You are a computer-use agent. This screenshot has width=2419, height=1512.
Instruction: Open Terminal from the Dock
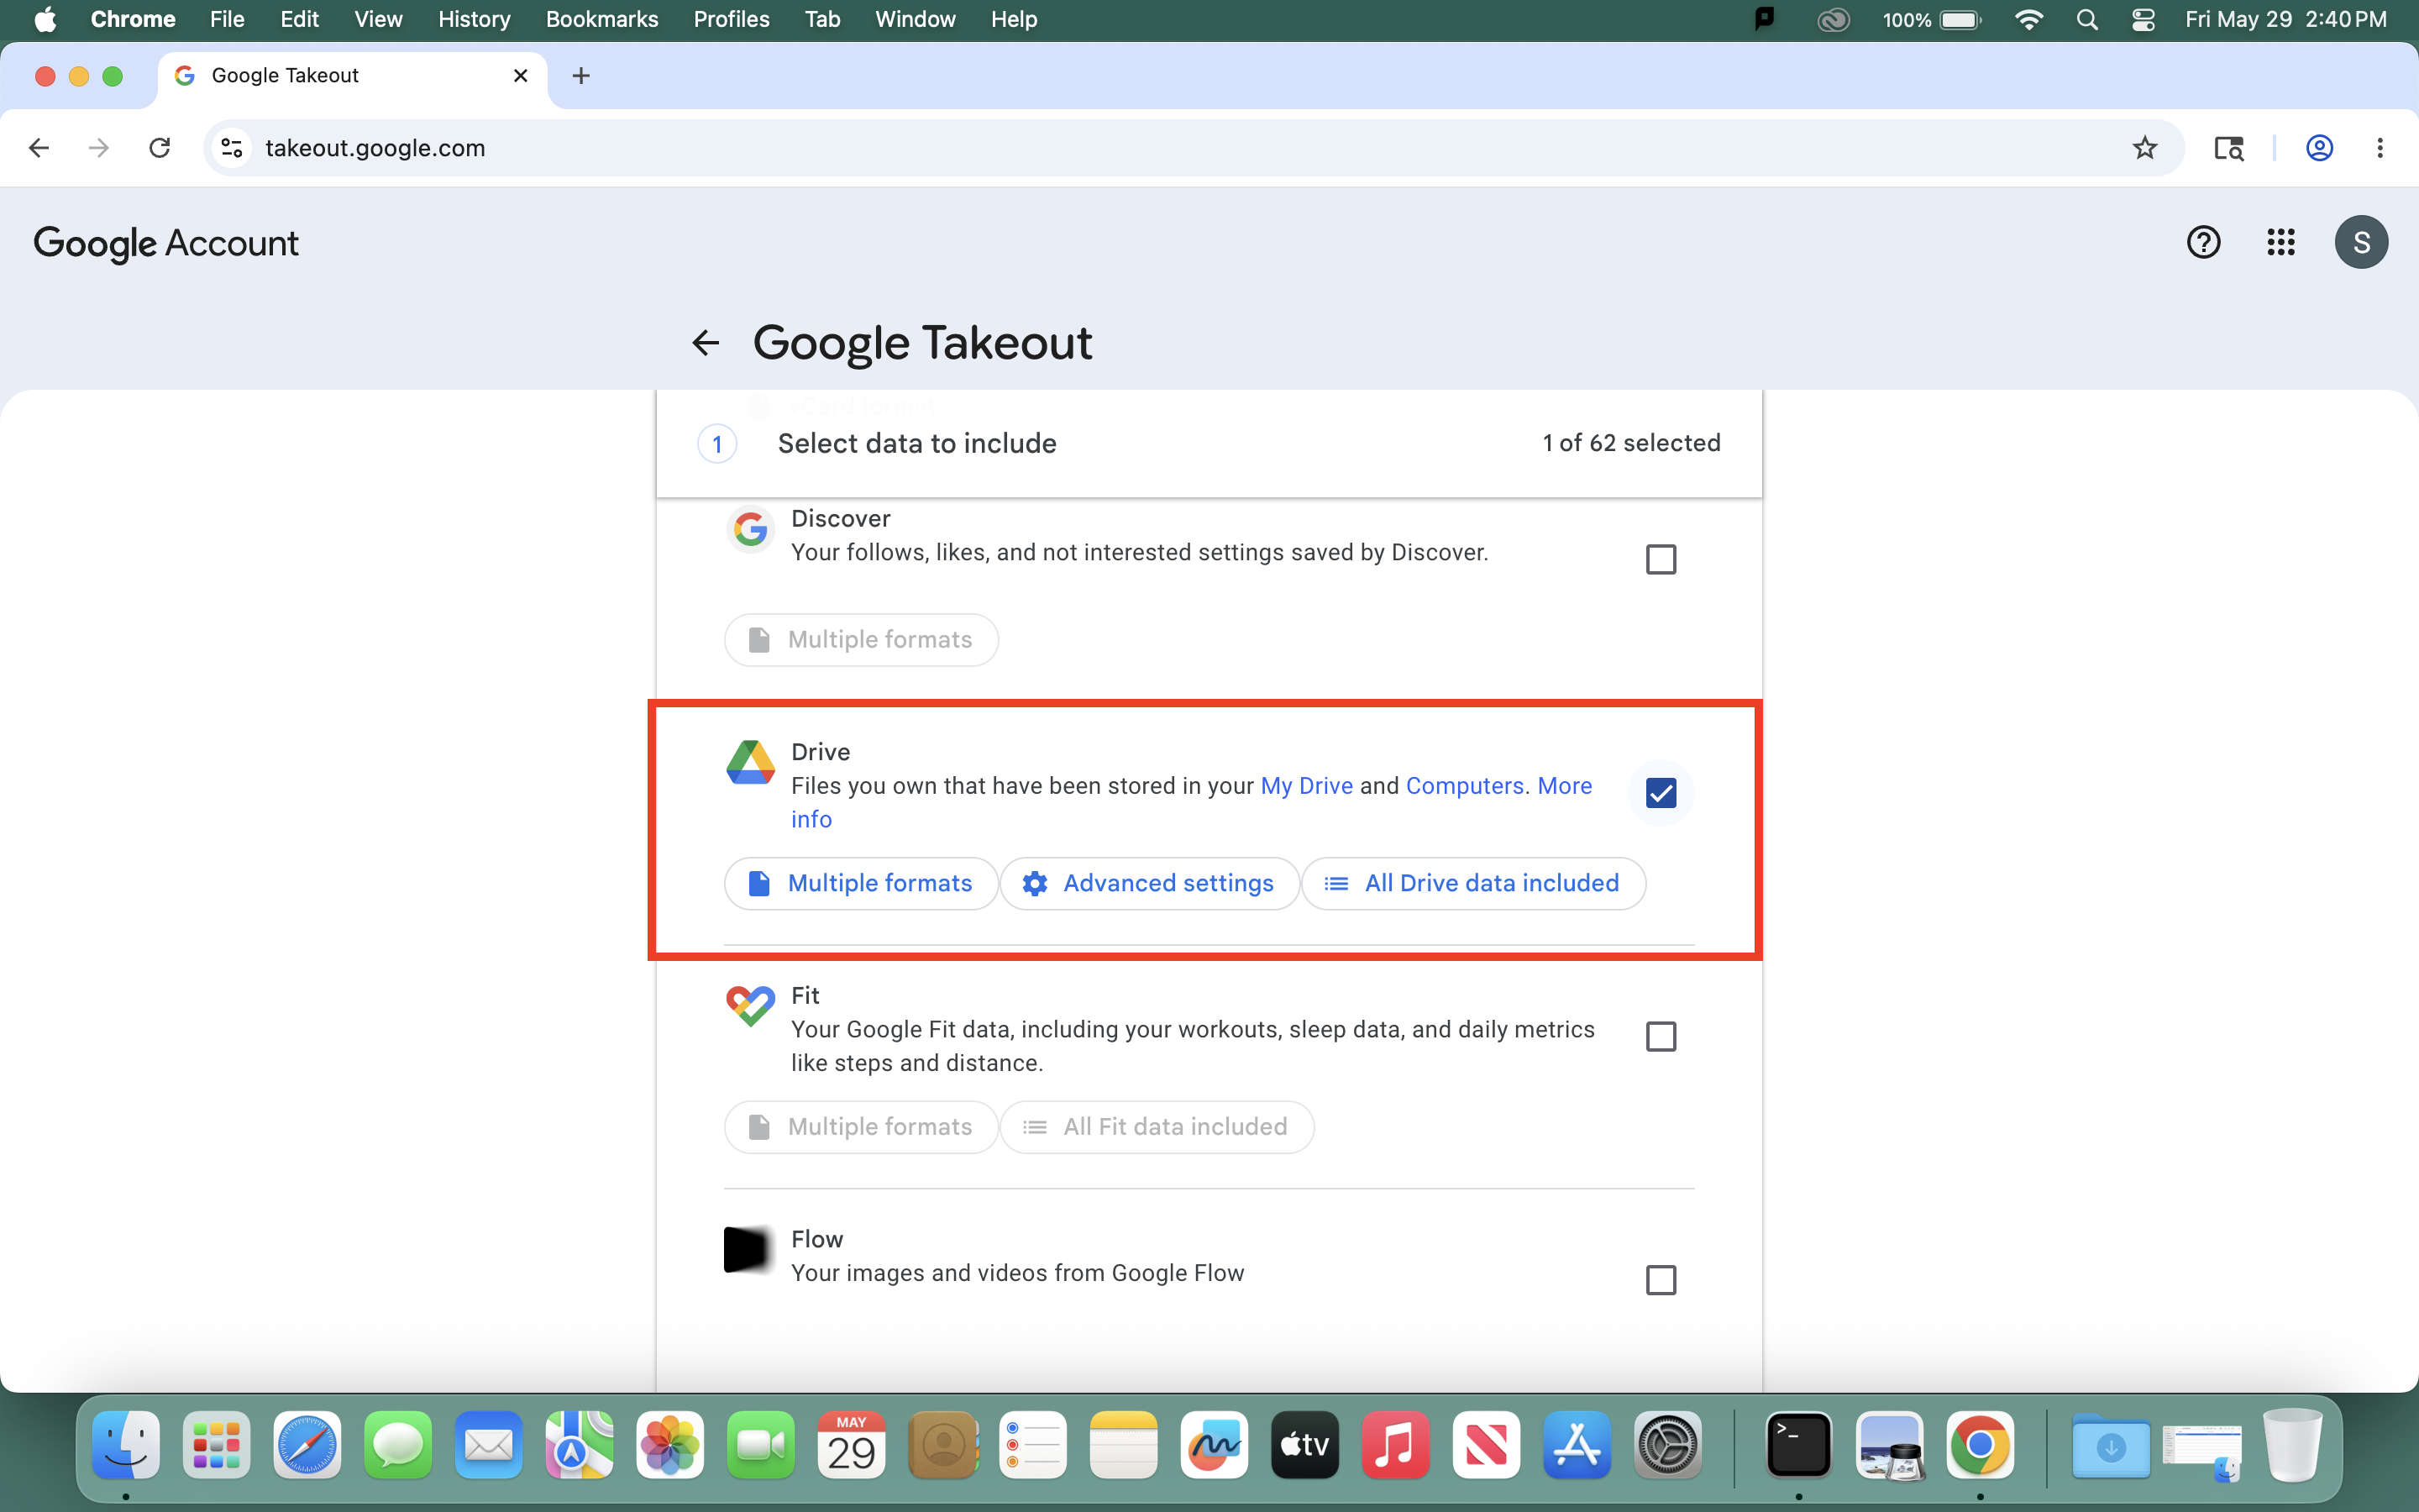pos(1798,1445)
